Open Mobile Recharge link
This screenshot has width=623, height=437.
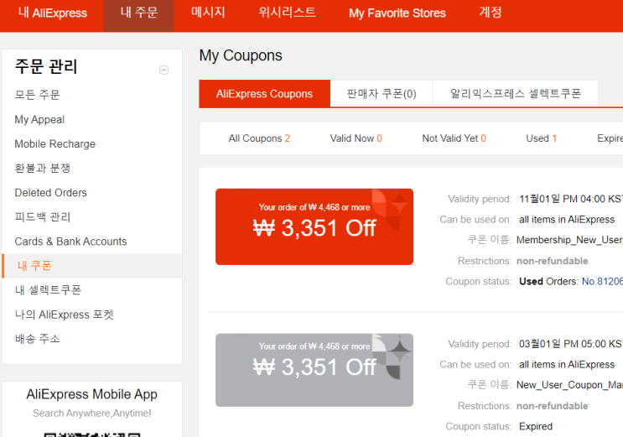55,144
